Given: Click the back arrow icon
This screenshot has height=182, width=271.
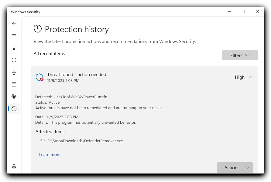Looking at the screenshot, I should click(x=14, y=24).
